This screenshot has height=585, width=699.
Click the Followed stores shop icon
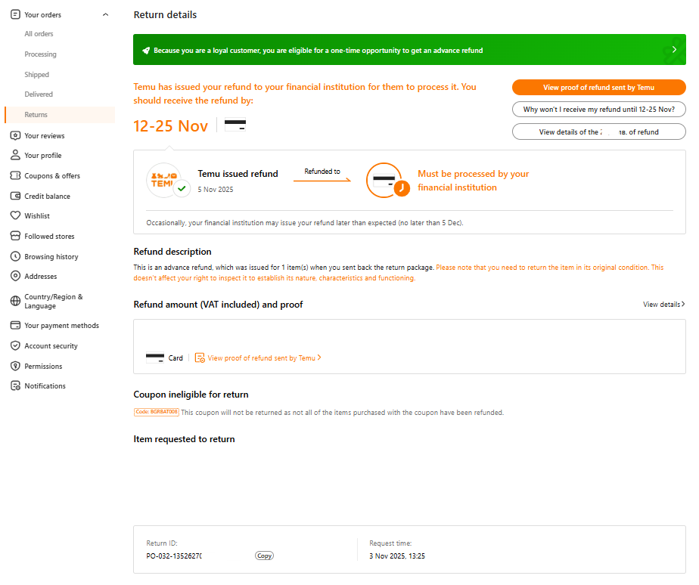coord(15,237)
